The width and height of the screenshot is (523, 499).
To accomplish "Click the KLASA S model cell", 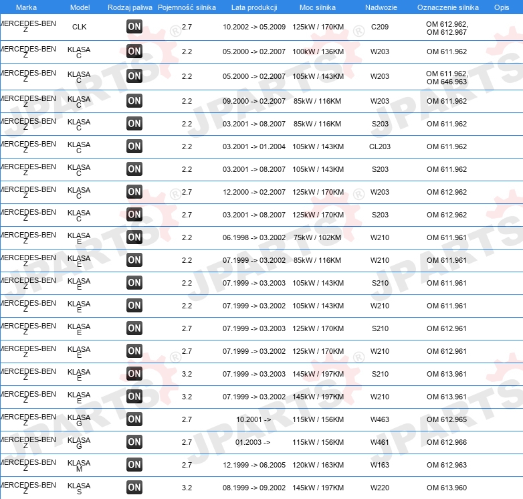I will pos(79,488).
